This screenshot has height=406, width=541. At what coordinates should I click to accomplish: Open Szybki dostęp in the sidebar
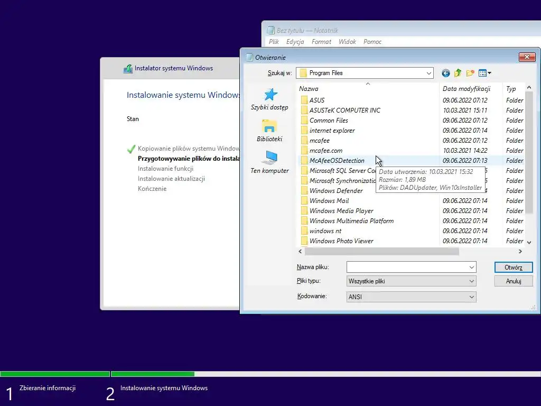[269, 99]
